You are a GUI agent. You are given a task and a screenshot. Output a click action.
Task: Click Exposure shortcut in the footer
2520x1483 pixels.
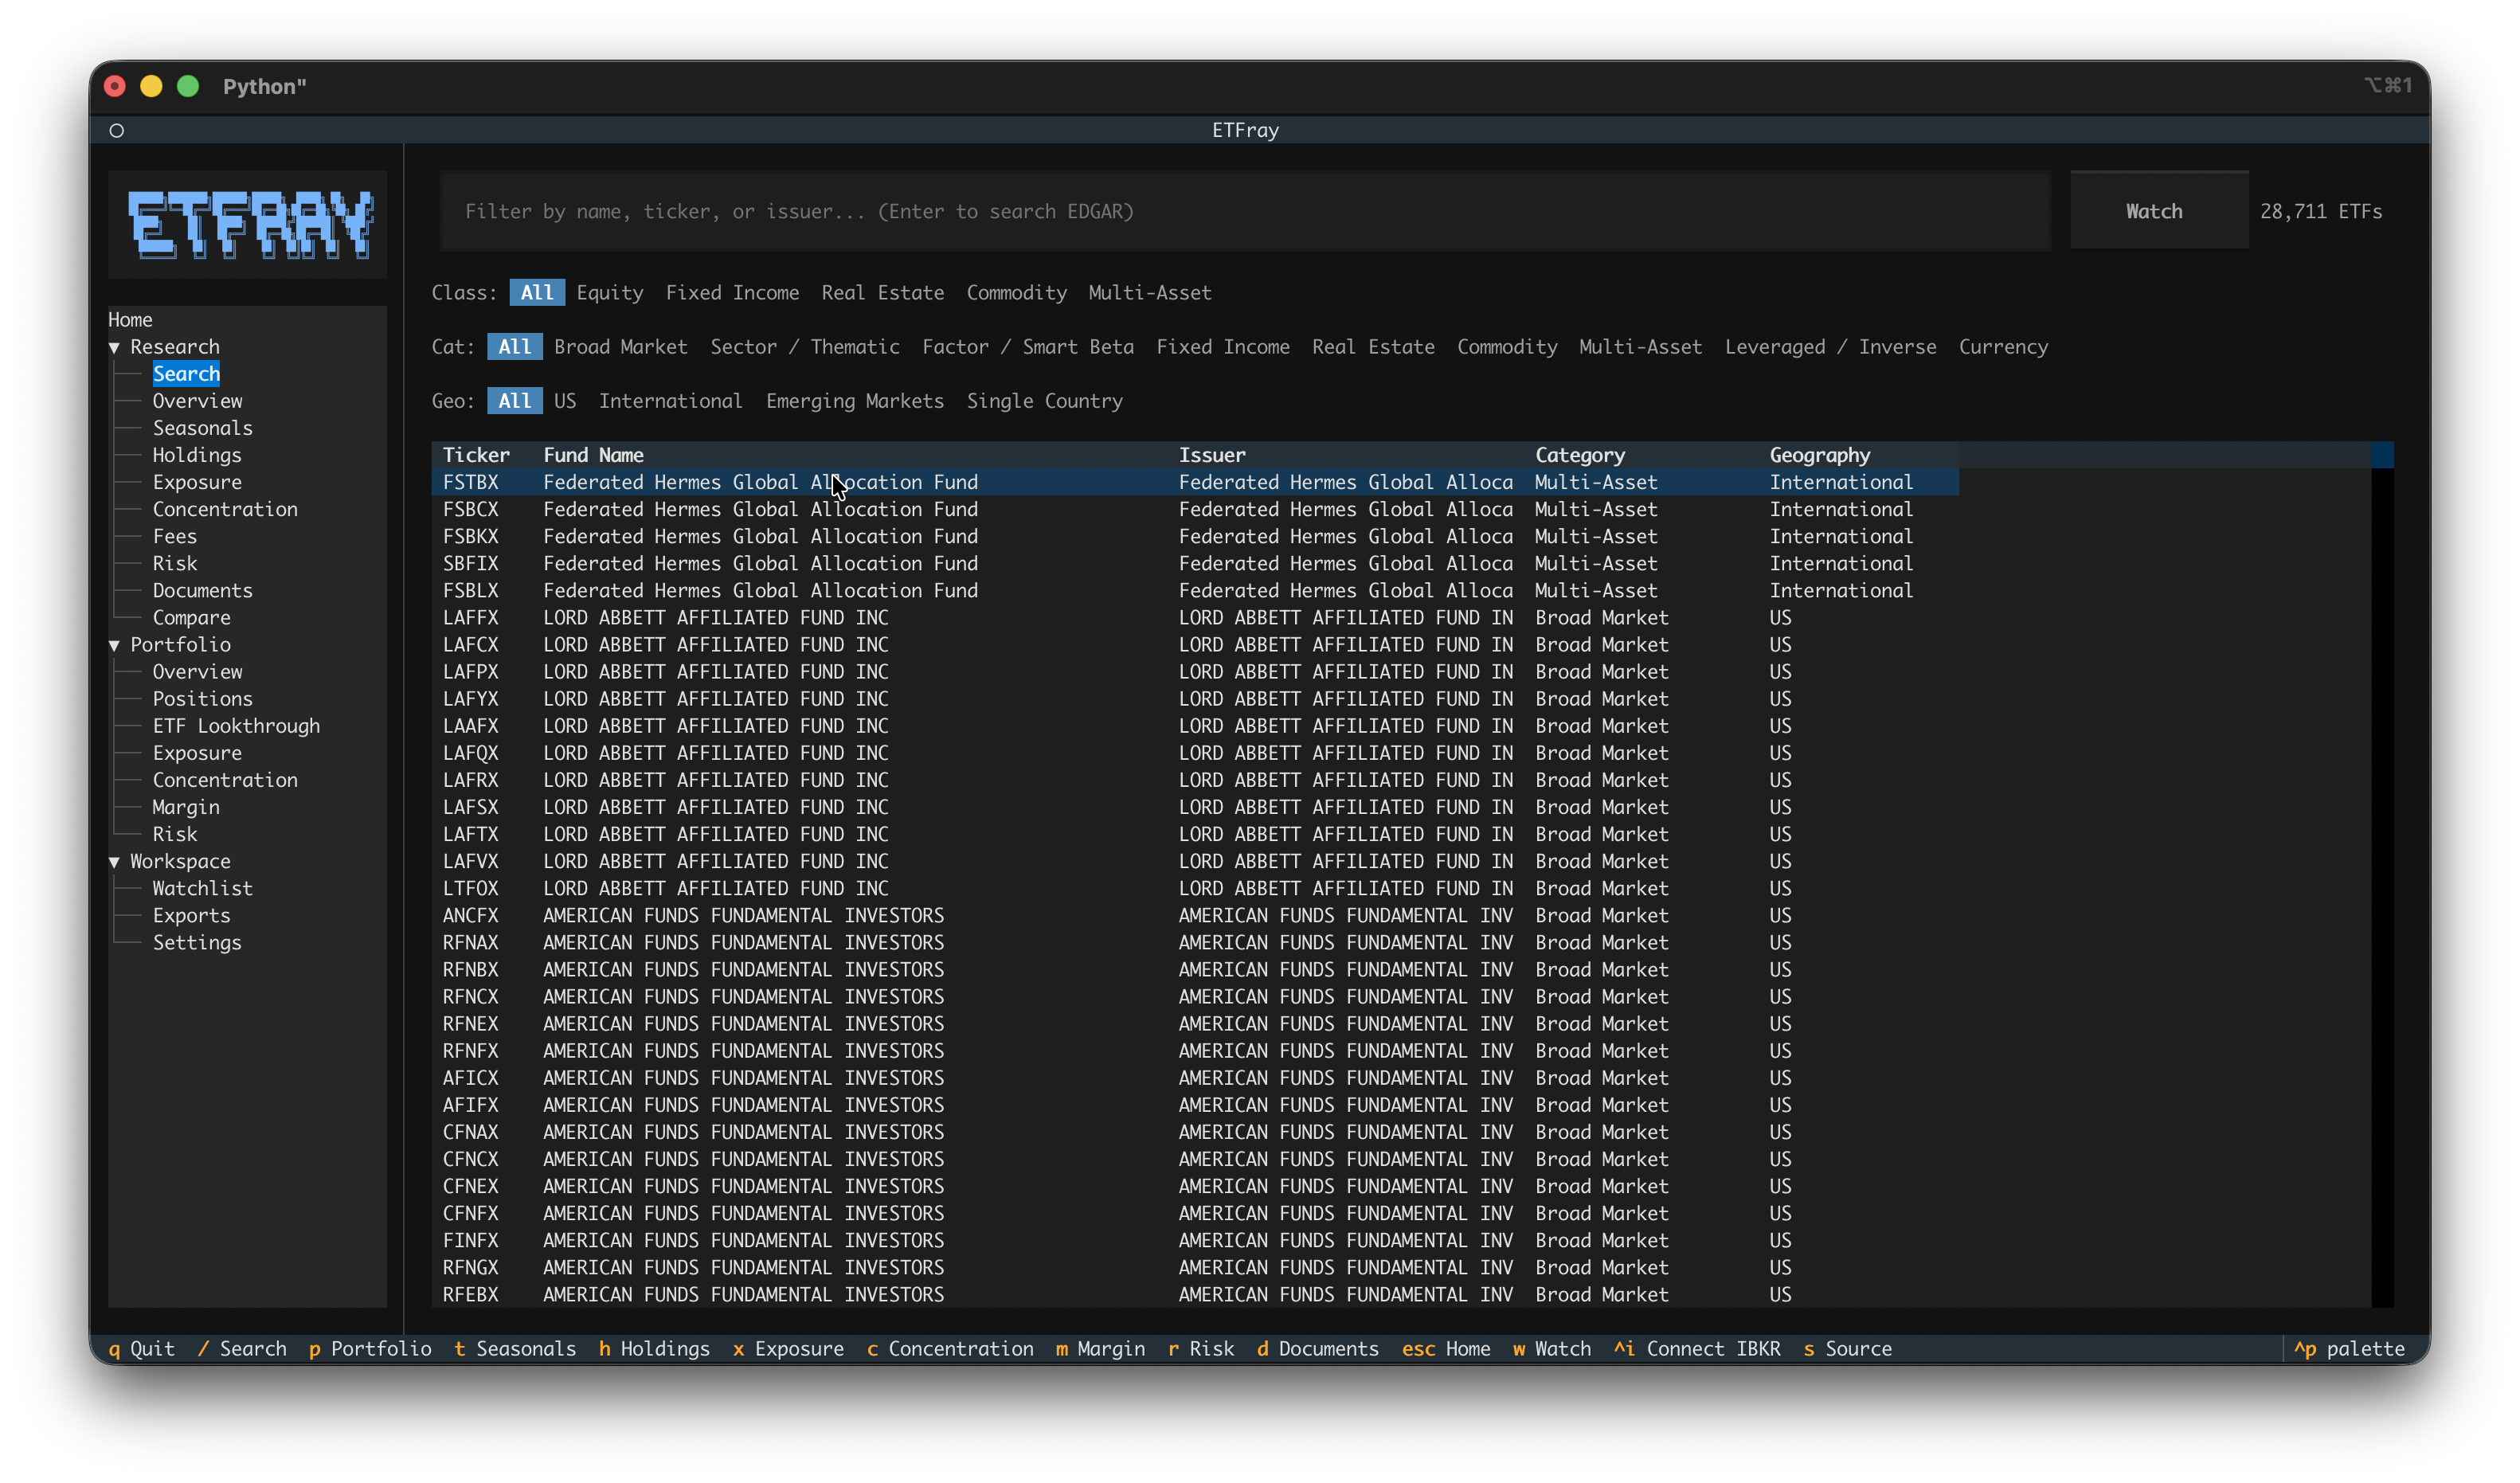pyautogui.click(x=788, y=1349)
